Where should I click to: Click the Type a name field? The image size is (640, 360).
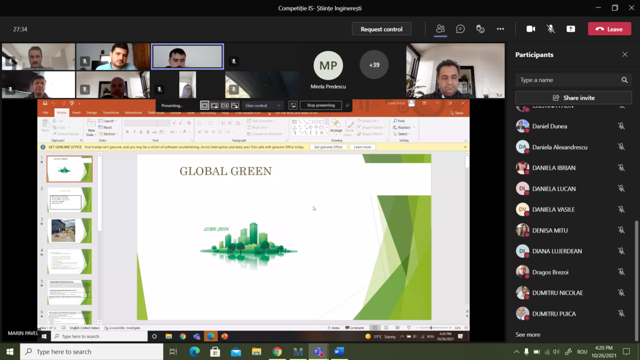[x=568, y=80]
